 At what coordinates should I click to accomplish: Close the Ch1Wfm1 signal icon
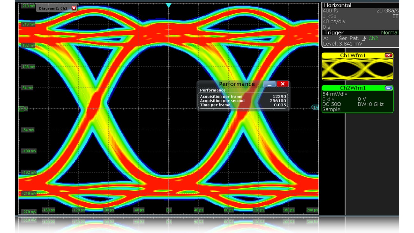click(x=388, y=55)
